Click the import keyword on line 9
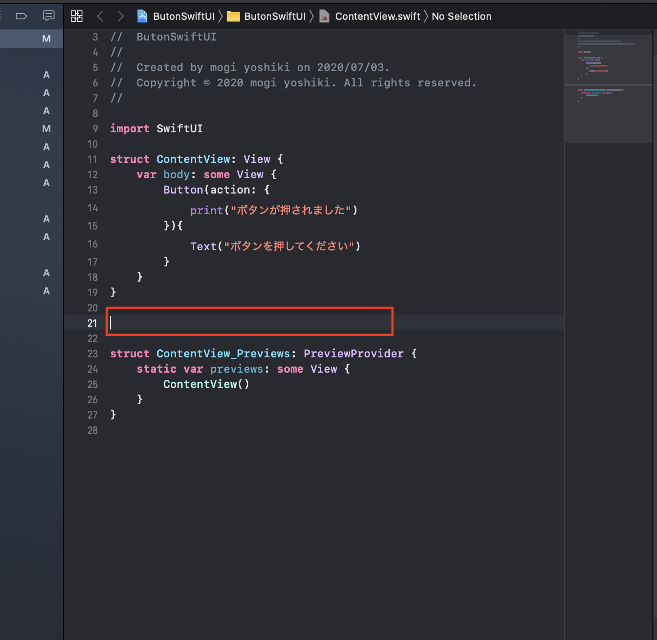Image resolution: width=657 pixels, height=640 pixels. coord(130,129)
